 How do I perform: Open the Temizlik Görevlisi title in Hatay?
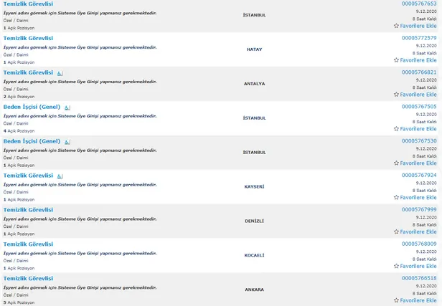28,38
